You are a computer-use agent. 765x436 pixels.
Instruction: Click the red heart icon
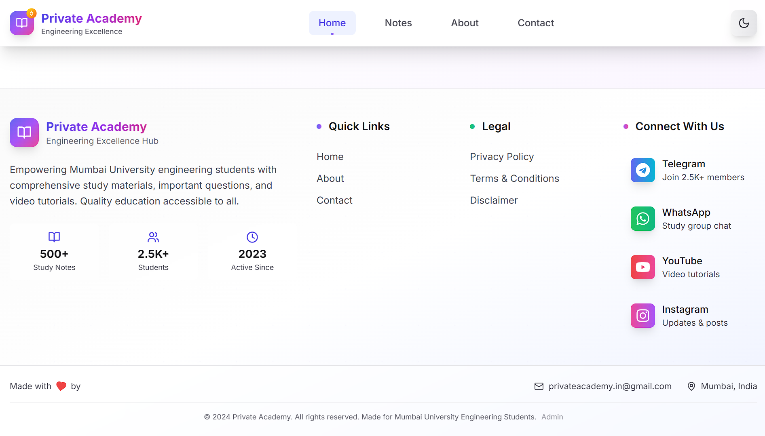click(x=61, y=386)
